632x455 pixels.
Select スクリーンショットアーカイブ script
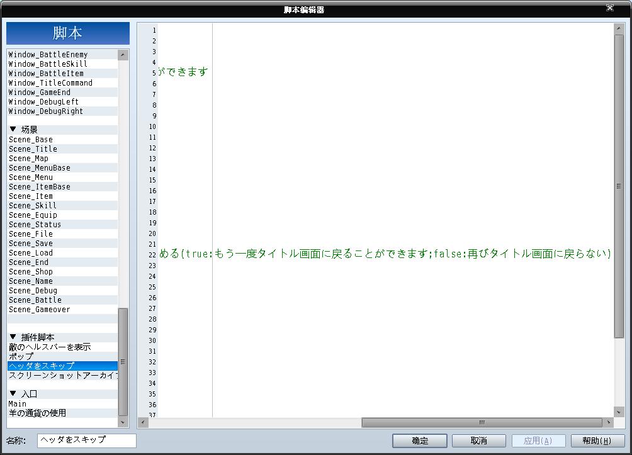[64, 375]
